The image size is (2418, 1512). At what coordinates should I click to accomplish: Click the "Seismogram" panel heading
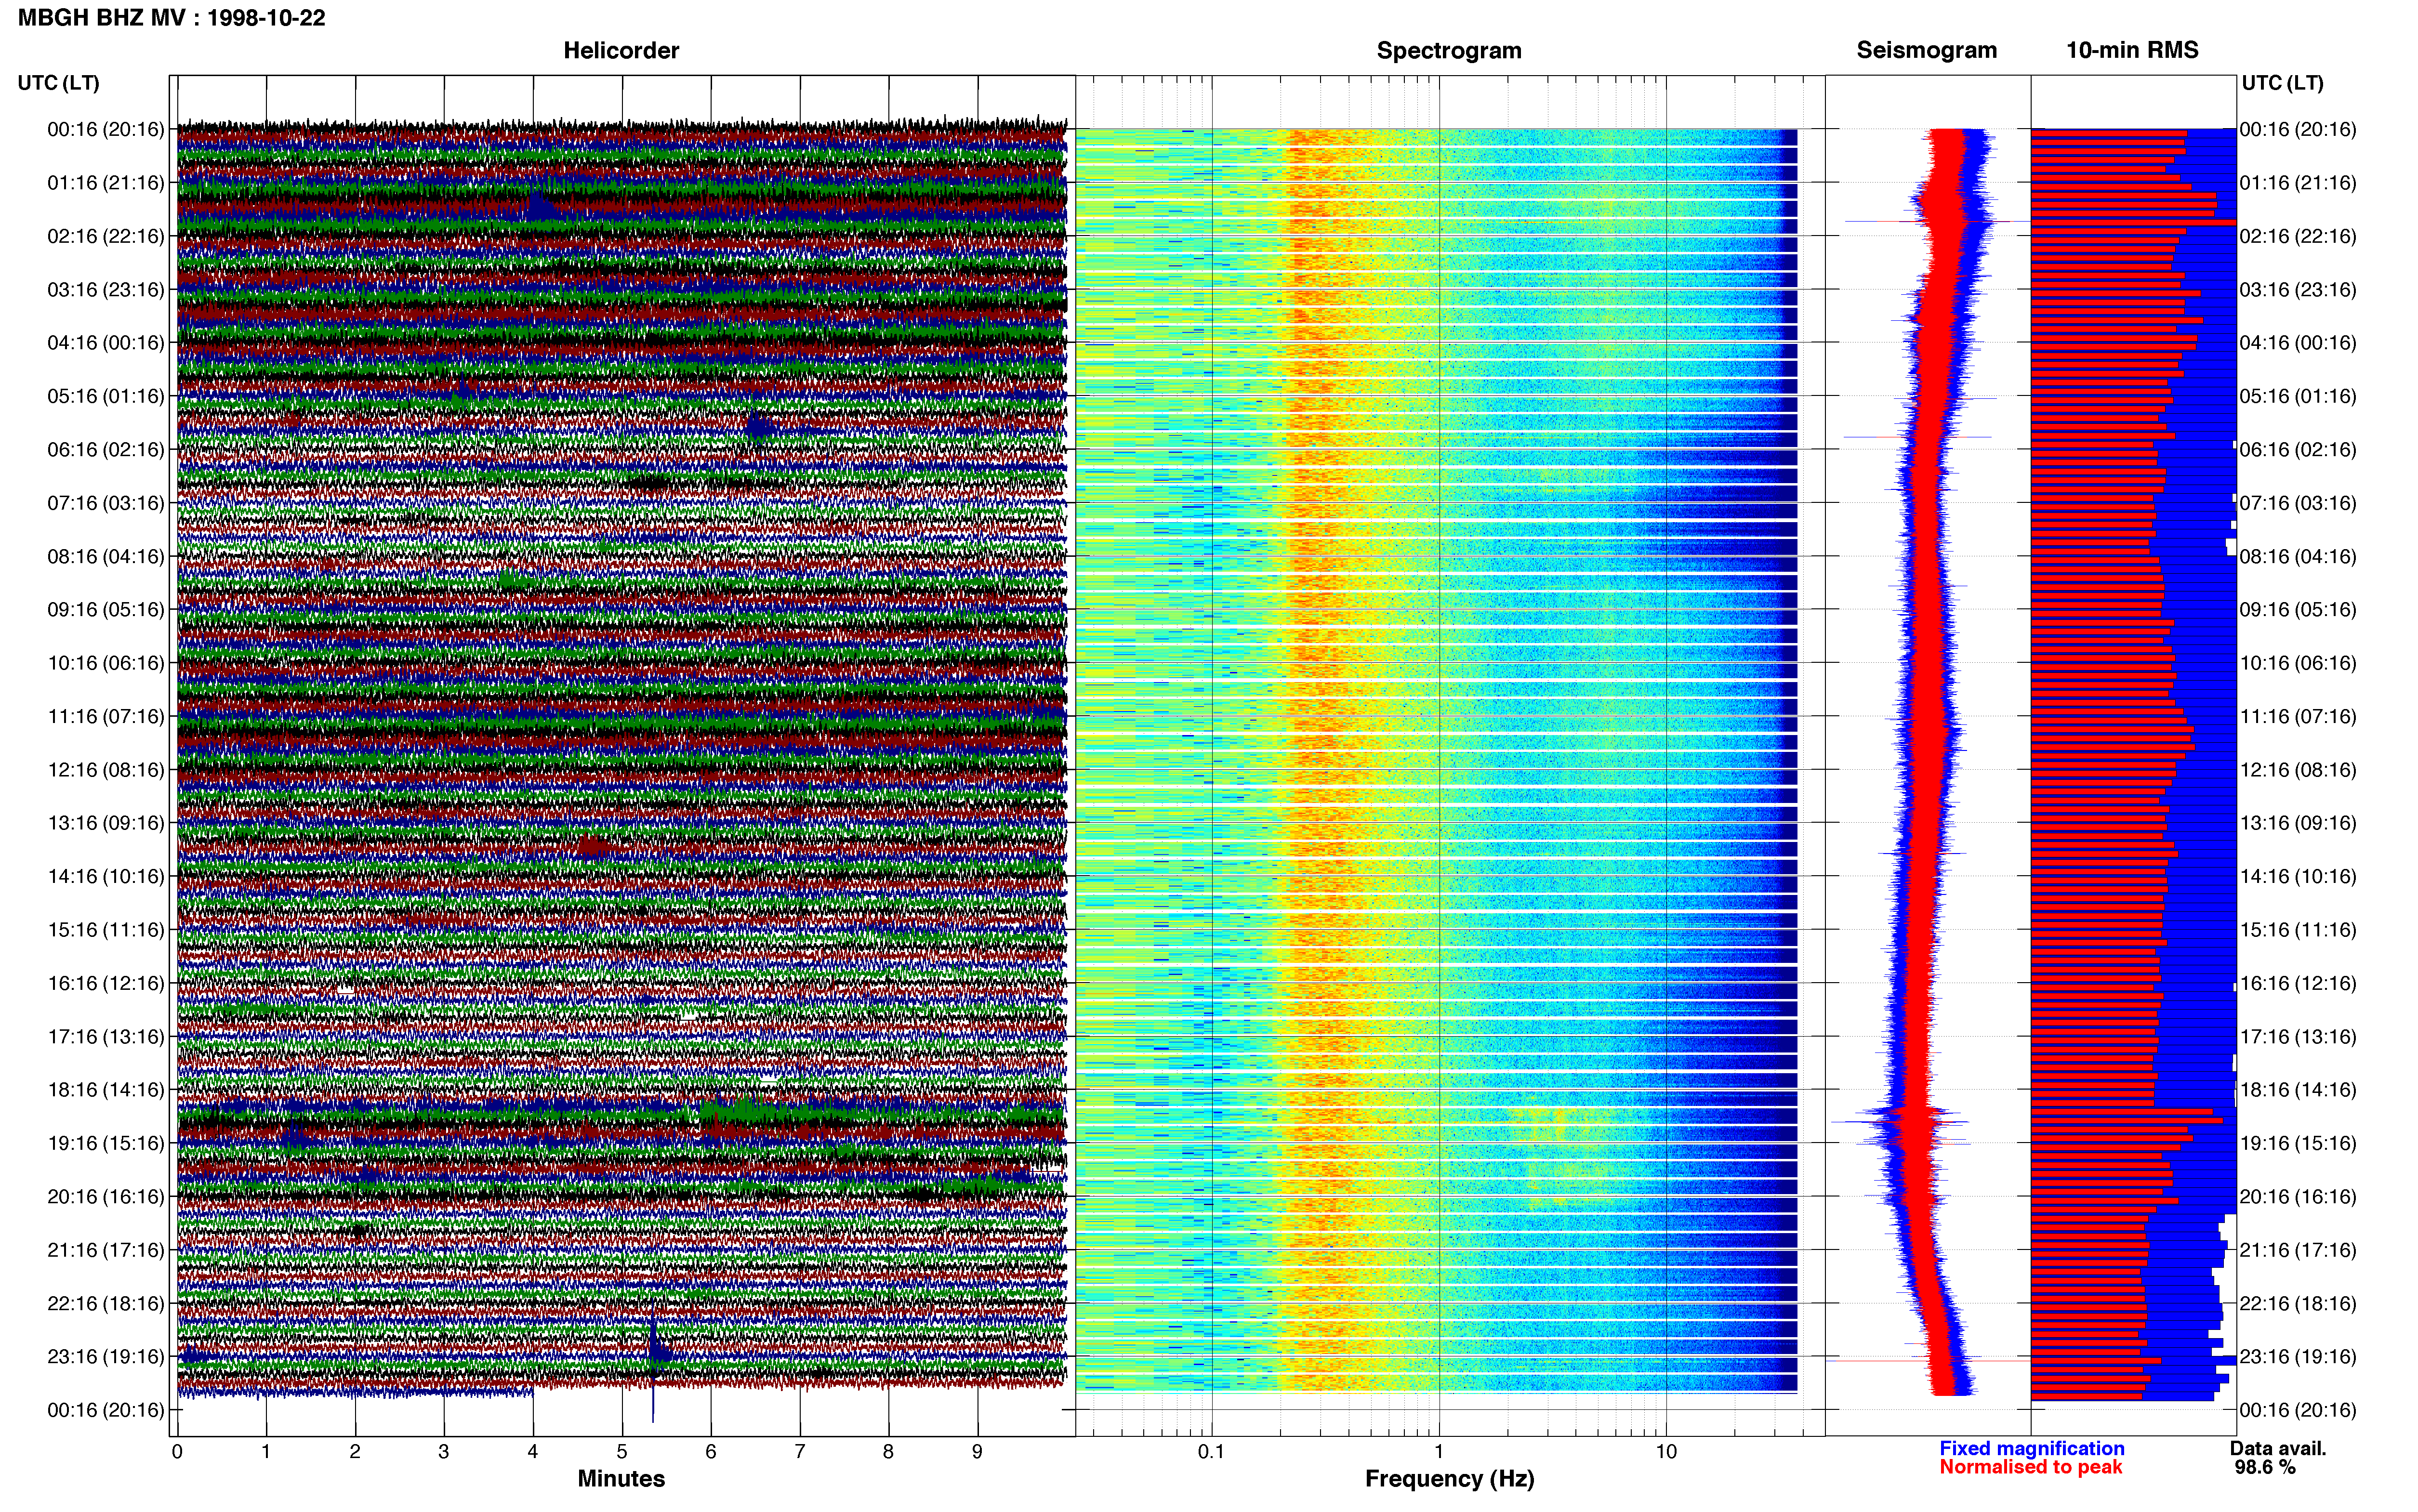(1926, 50)
